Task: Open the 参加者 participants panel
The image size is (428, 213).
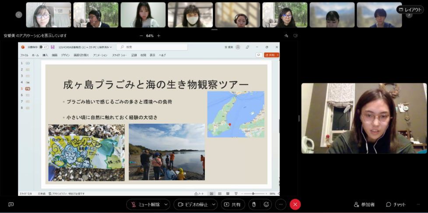Action: point(365,205)
